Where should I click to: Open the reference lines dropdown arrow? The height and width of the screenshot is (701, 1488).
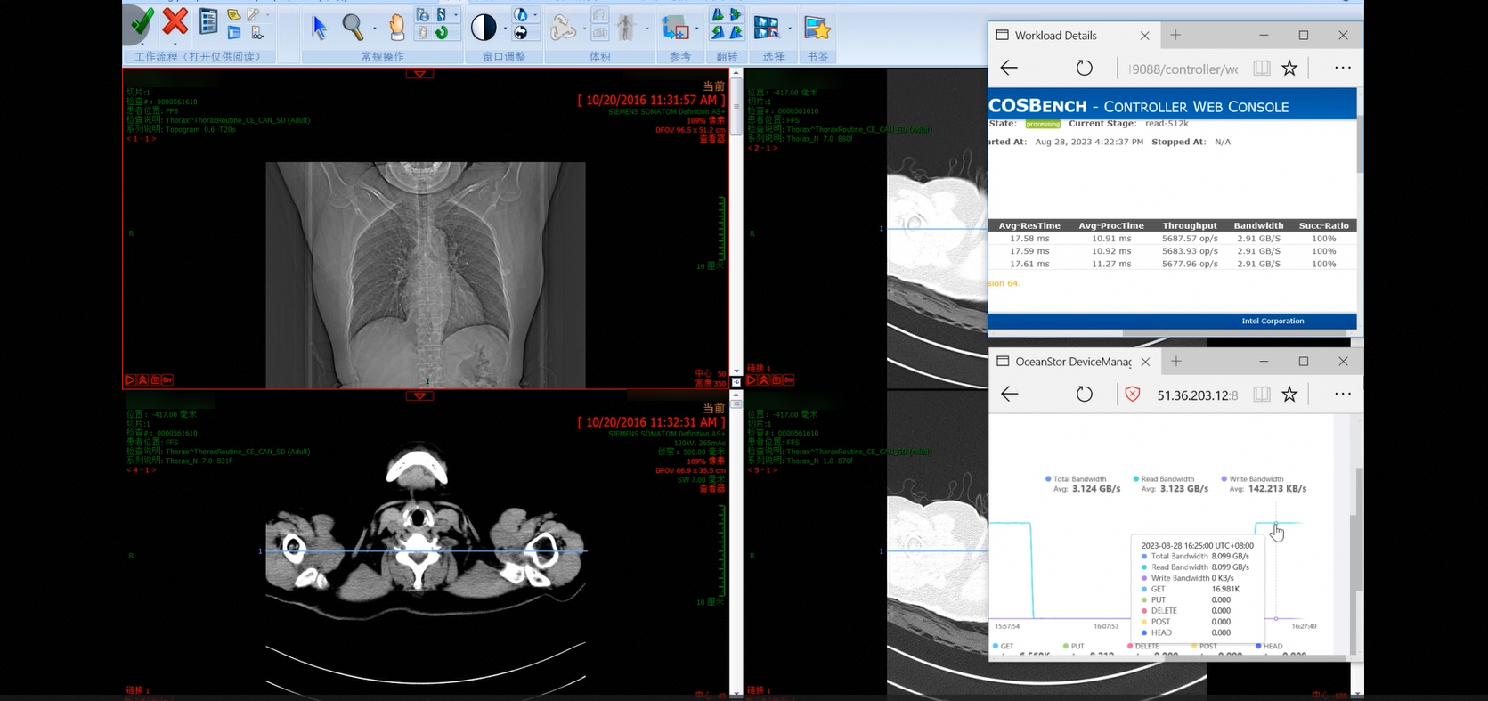coord(696,28)
